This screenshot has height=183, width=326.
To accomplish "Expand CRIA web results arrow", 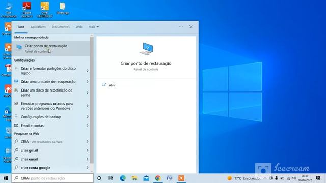I will point(87,141).
